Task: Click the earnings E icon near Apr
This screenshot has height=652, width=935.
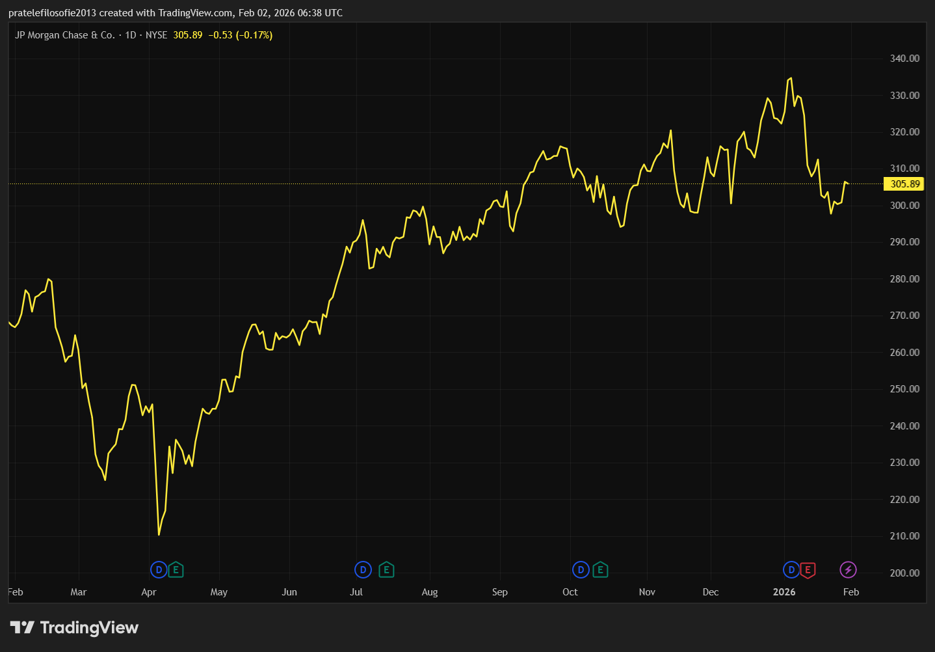Action: click(x=176, y=570)
